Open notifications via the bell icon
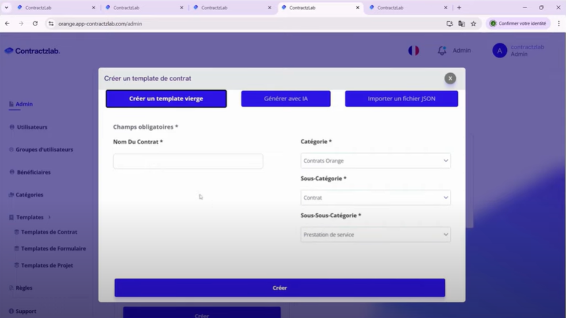 point(442,51)
